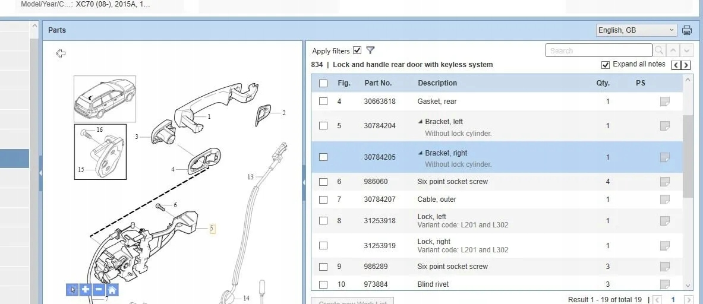Select the pointer tool in diagram toolbar
This screenshot has height=304, width=703.
pyautogui.click(x=72, y=290)
